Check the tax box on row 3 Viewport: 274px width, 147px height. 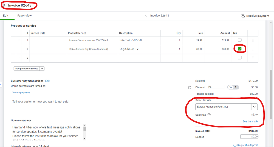point(240,58)
